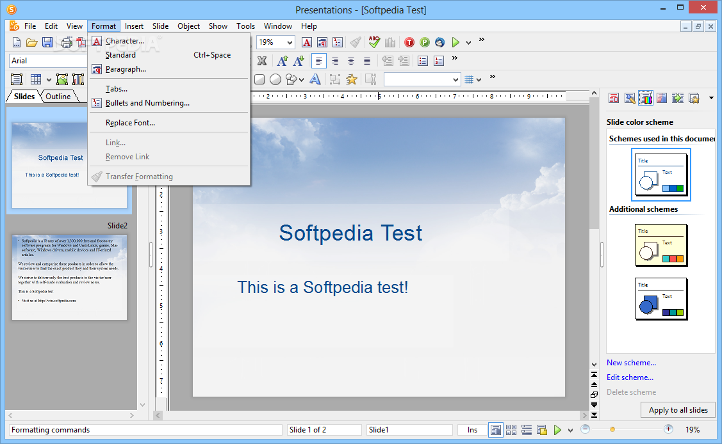Toggle justified paragraph alignment

click(x=367, y=61)
